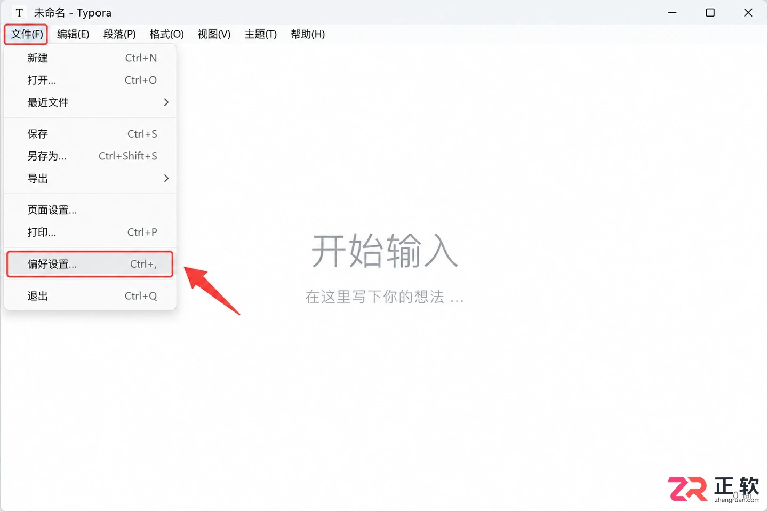Open the 格式(O) menu
This screenshot has width=768, height=512.
pyautogui.click(x=166, y=34)
